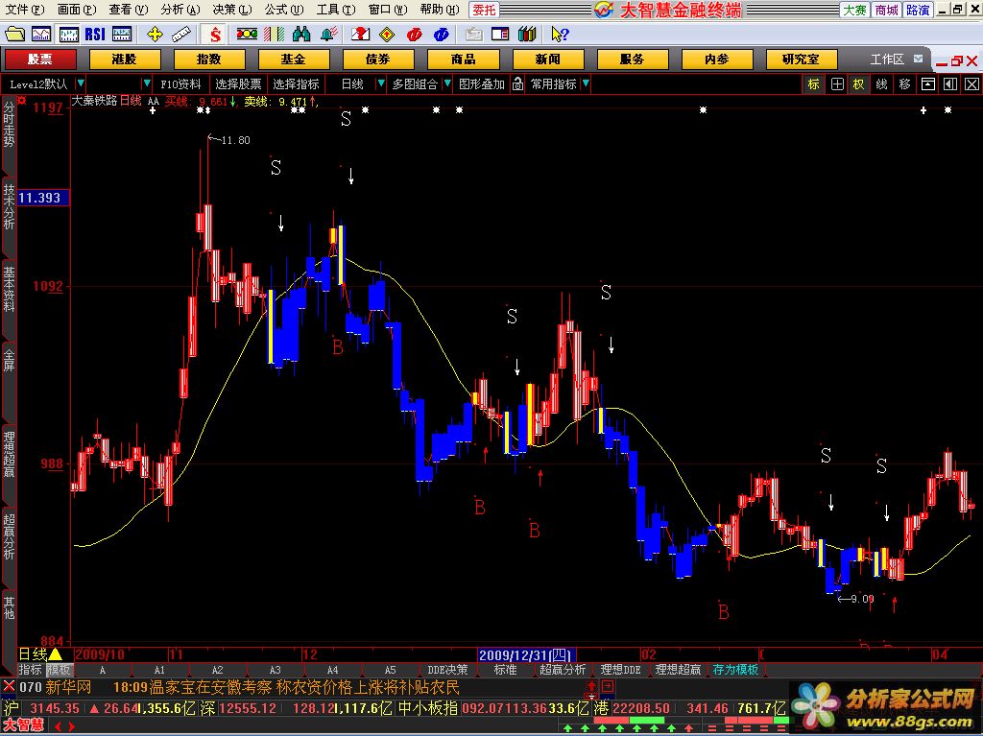This screenshot has width=983, height=736.
Task: Switch to the 技术分析 side tab
Action: pos(9,207)
